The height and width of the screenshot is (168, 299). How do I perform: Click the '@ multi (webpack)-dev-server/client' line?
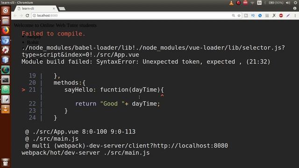pyautogui.click(x=126, y=146)
